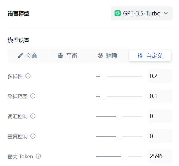
Task: Click the brush icon on 创意 preset
Action: [x=21, y=56]
